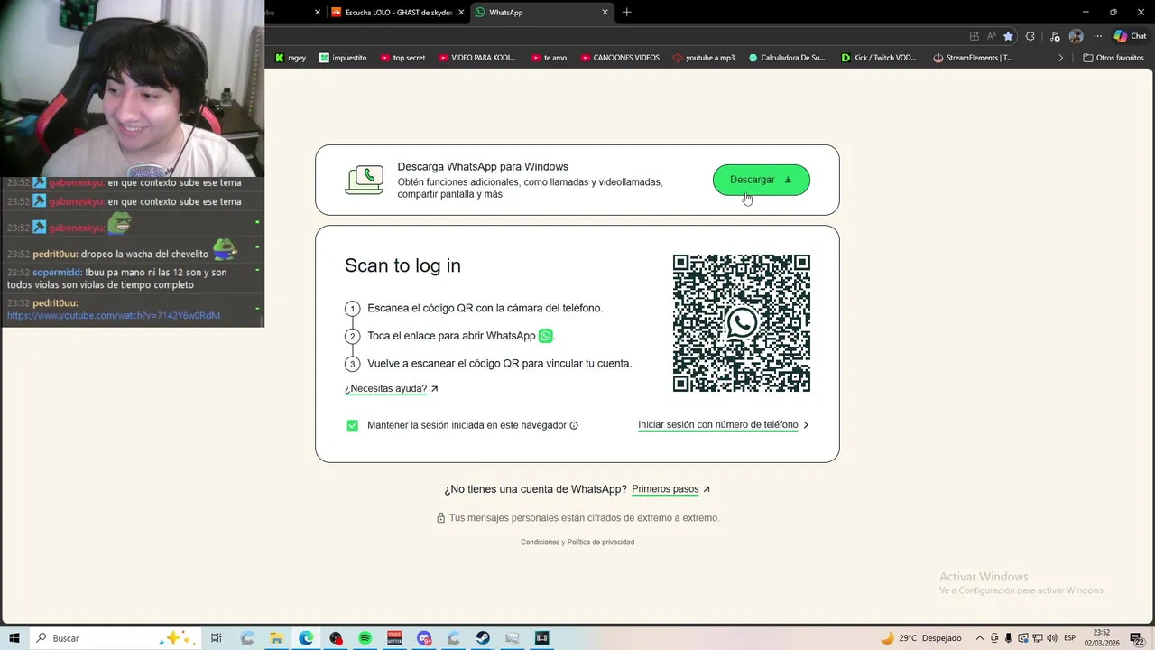Open Steam from the taskbar
This screenshot has width=1155, height=650.
click(x=483, y=638)
